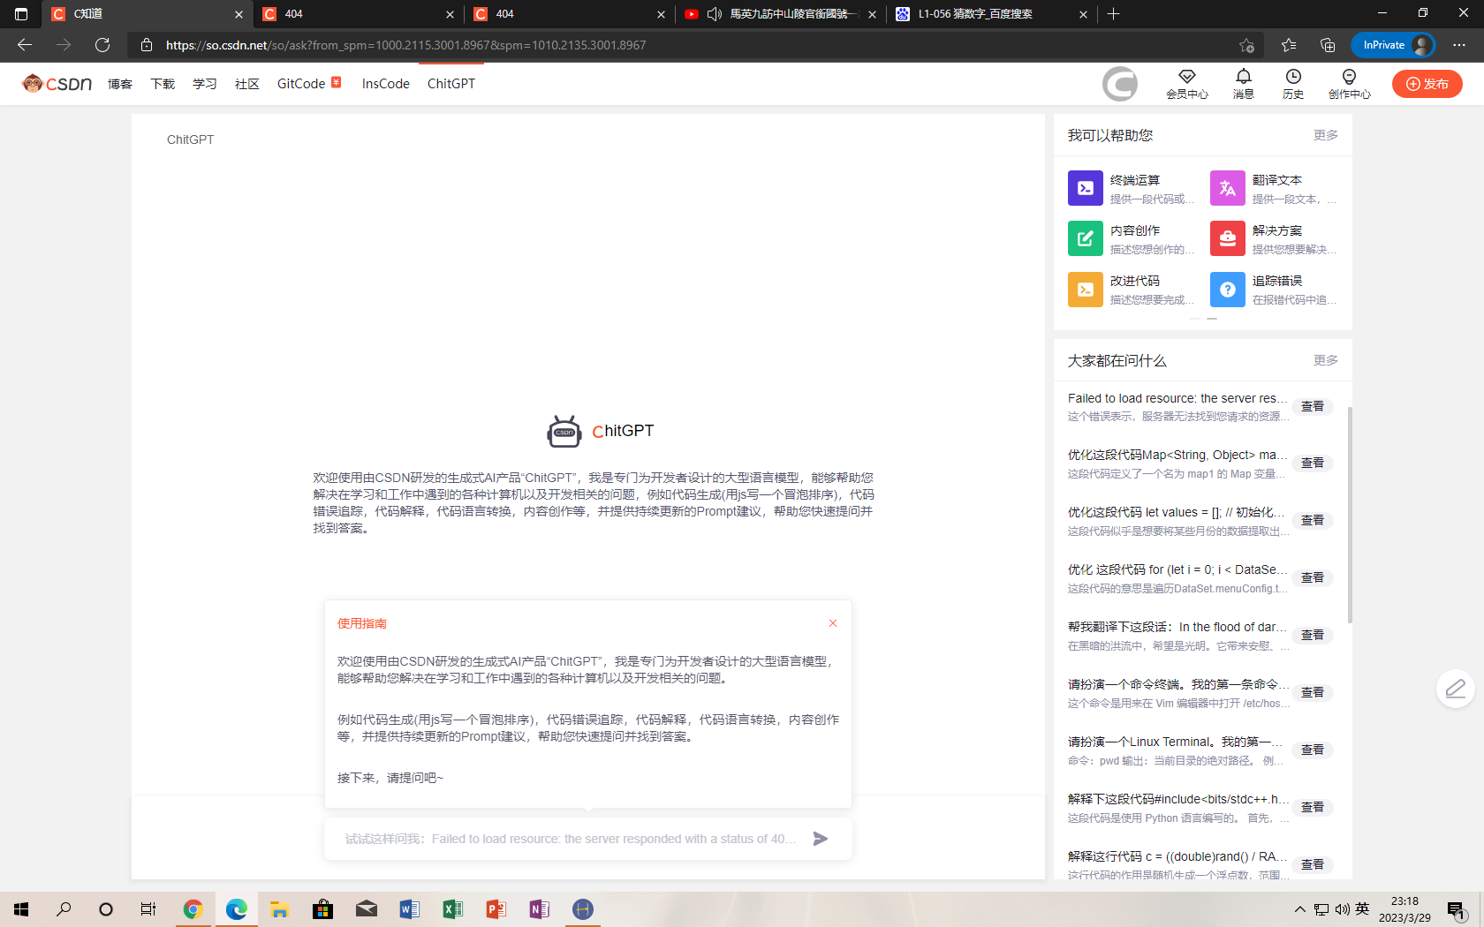Screen dimensions: 1484x927
Task: Click 查看 for 优化 这段代码 for (let i
Action: pos(1313,578)
